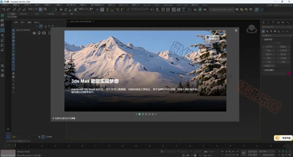The image size is (293, 157).
Task: Click the Mirror tool icon
Action: (x=152, y=9)
